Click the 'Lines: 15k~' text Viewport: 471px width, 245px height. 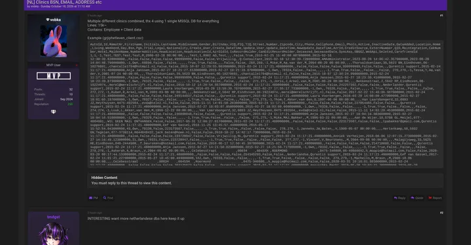pos(97,25)
